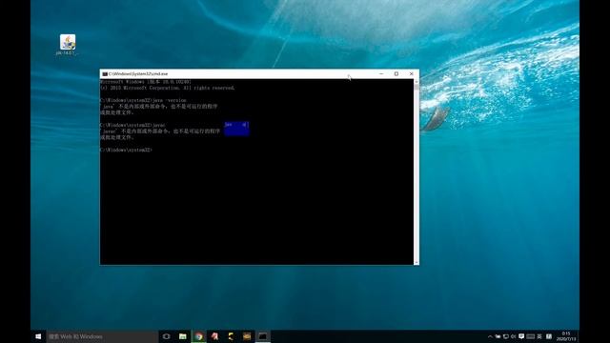
Task: Open the taskbar clock and date
Action: tap(566, 336)
